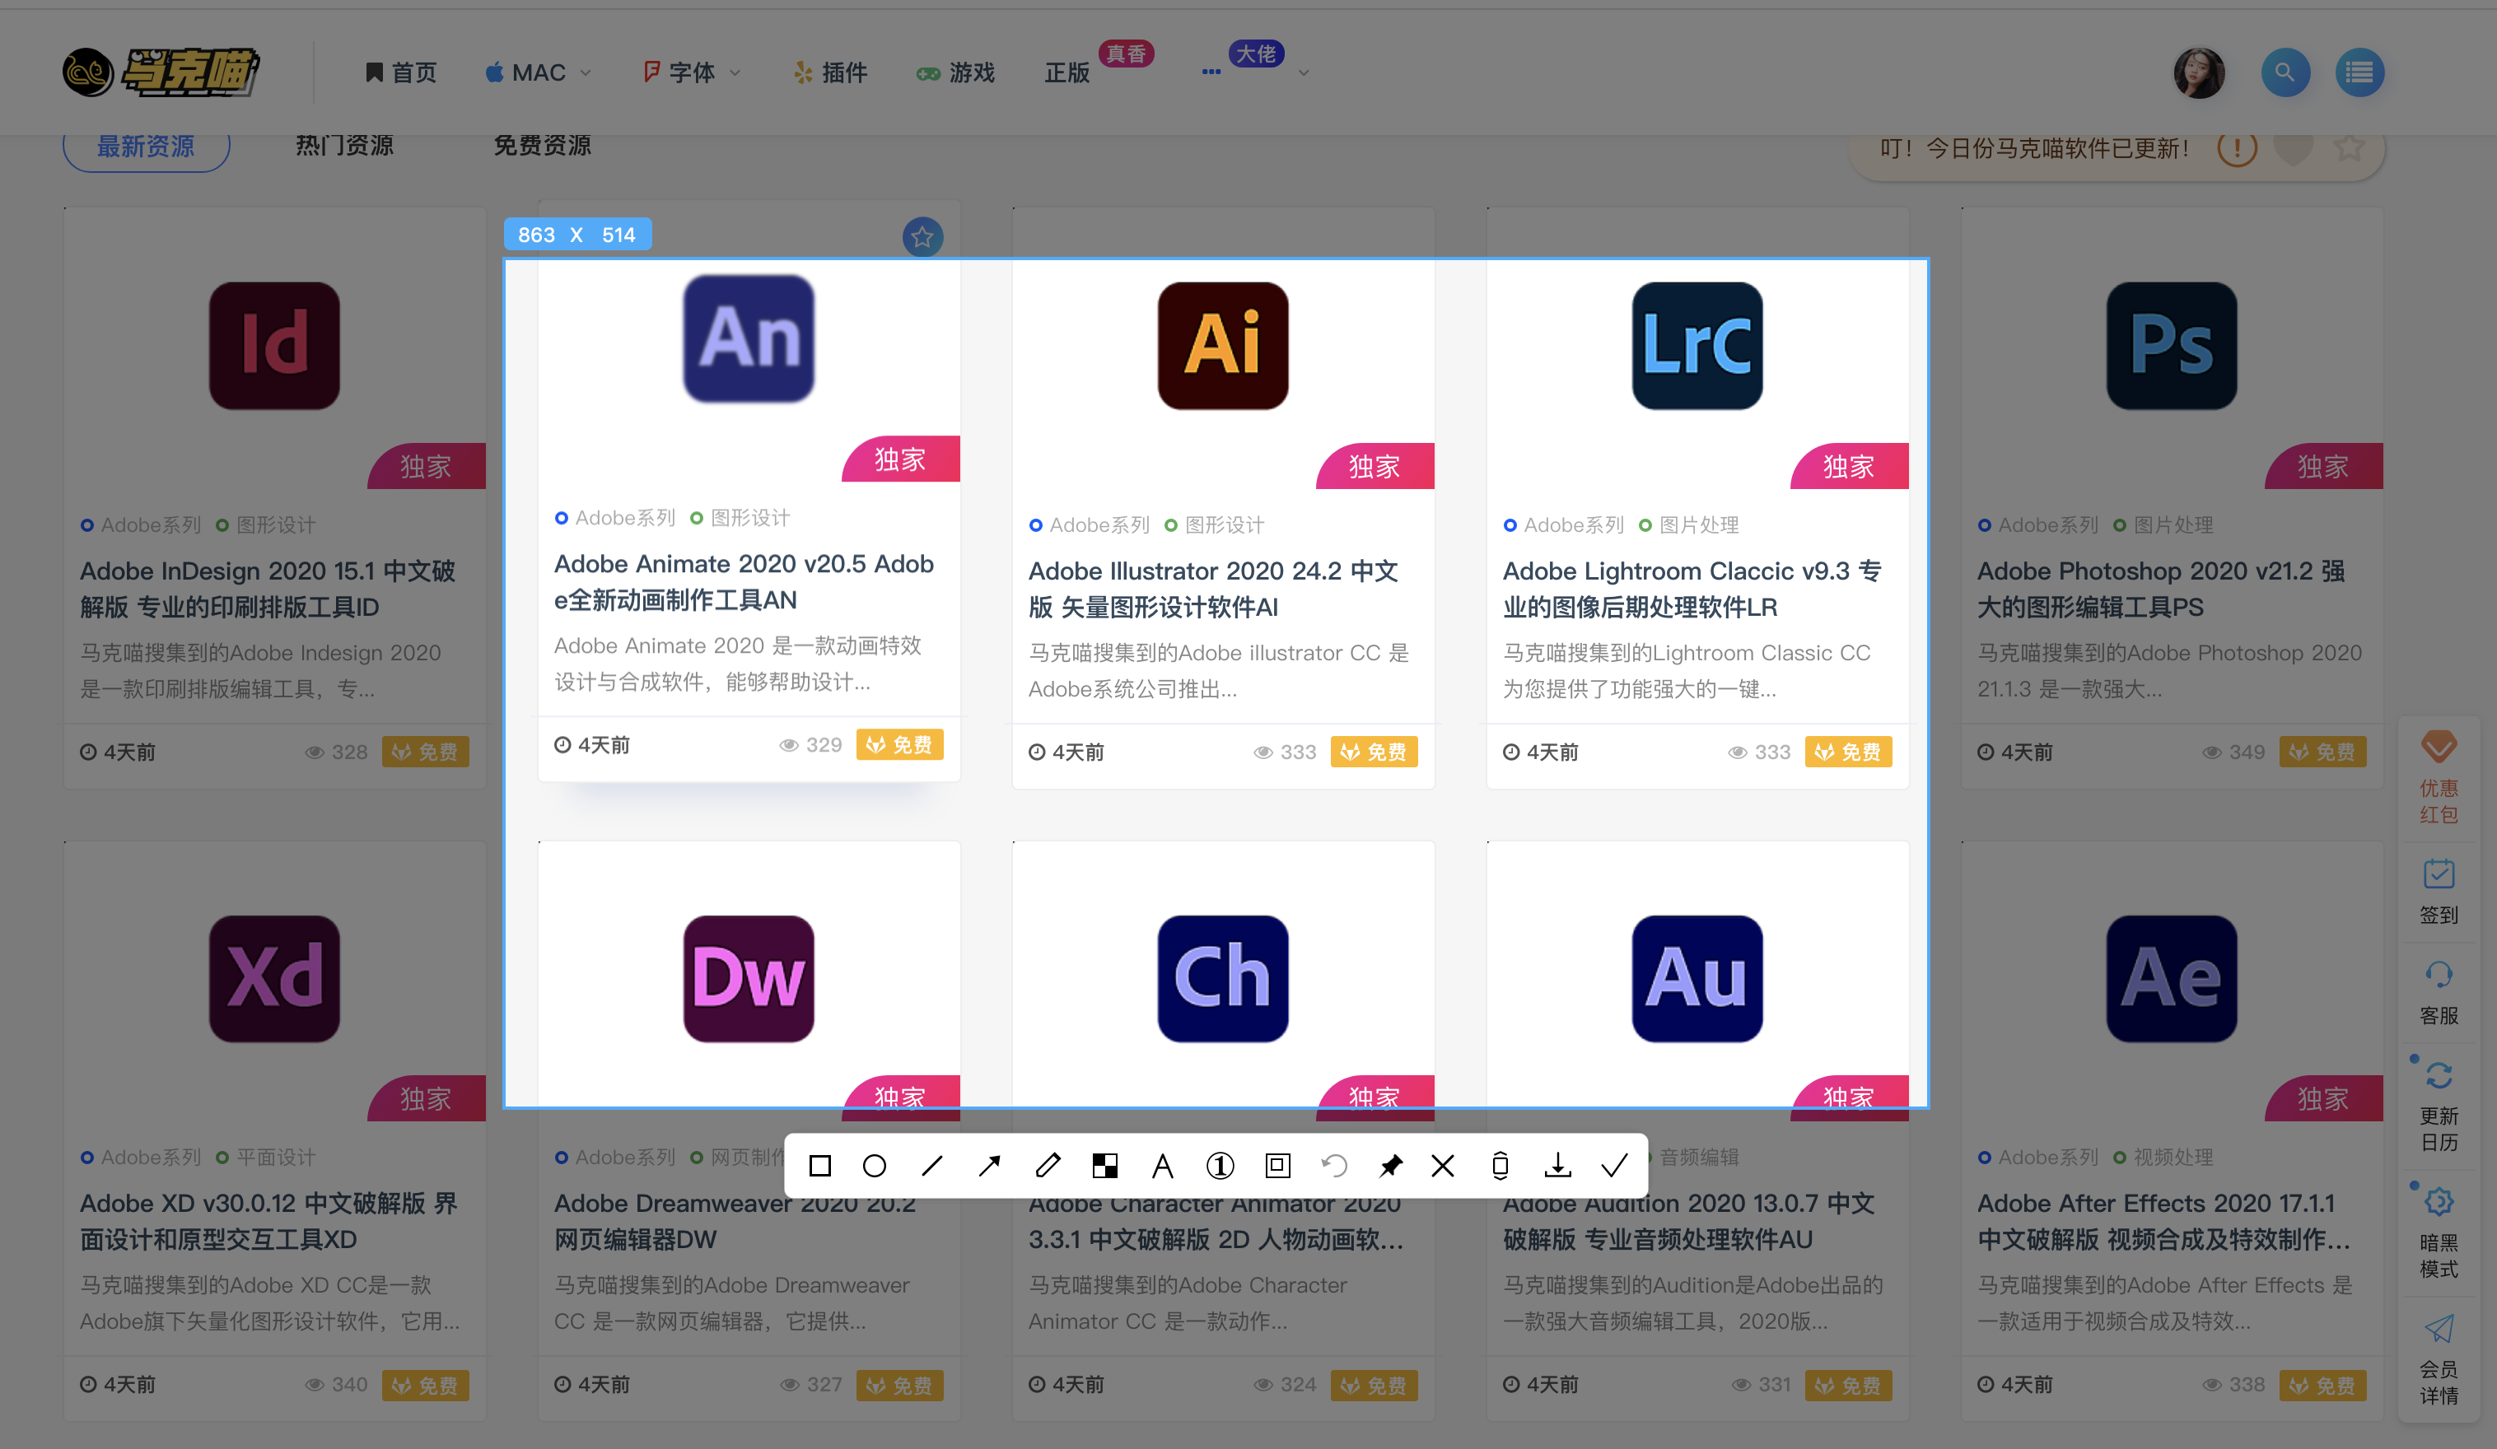This screenshot has height=1449, width=2497.
Task: Save screenshot with download icon
Action: coord(1557,1166)
